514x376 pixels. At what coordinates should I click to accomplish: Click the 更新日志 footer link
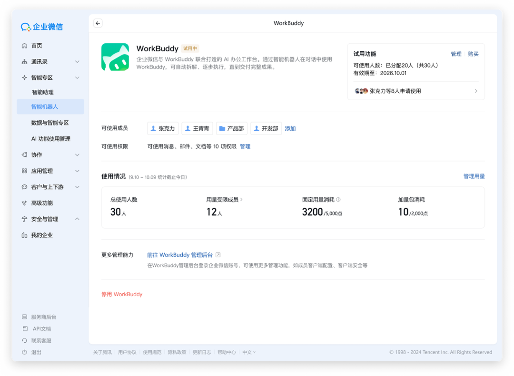(x=202, y=352)
